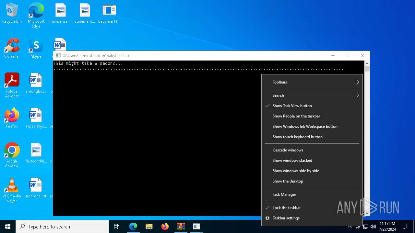Select the especiallyc Word document icon
This screenshot has width=415, height=233.
pyautogui.click(x=36, y=118)
